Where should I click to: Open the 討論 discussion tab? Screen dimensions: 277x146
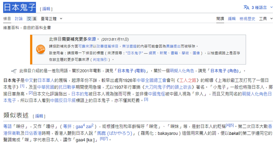click(x=19, y=19)
